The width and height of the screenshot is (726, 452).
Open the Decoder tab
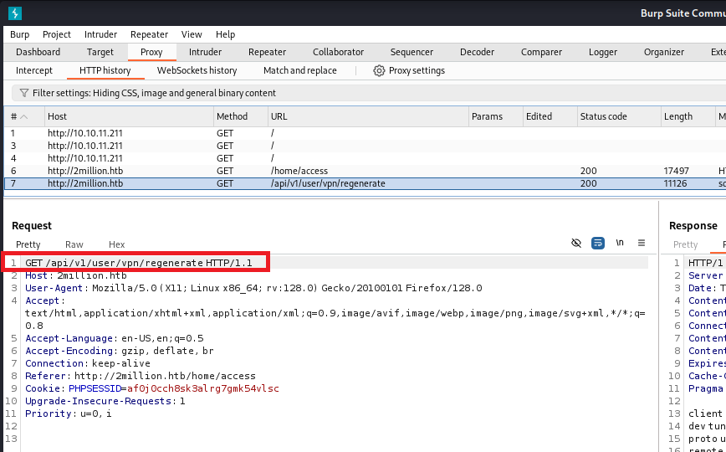click(477, 52)
